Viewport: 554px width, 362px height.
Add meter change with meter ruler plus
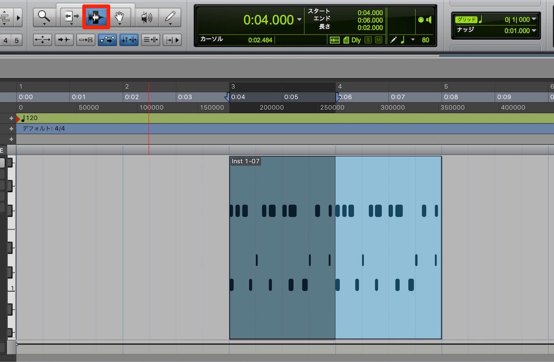coord(11,129)
